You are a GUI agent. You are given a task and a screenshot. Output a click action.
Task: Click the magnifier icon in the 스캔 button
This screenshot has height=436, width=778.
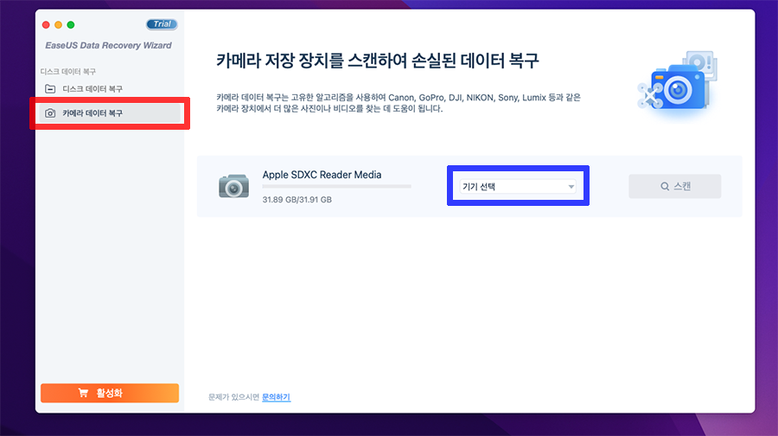pos(665,186)
